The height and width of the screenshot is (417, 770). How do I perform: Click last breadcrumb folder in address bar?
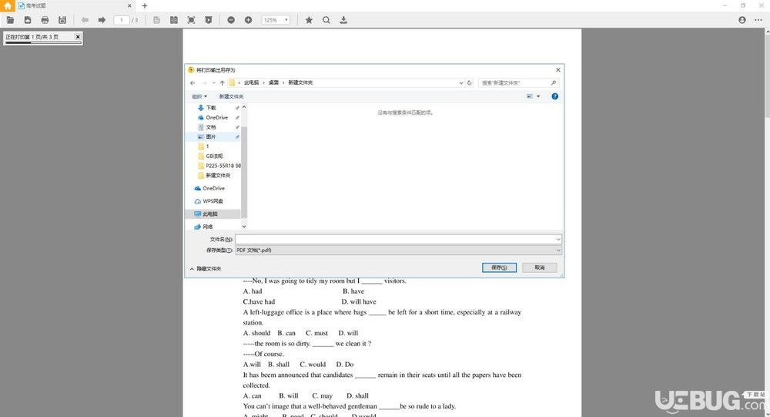tap(300, 82)
